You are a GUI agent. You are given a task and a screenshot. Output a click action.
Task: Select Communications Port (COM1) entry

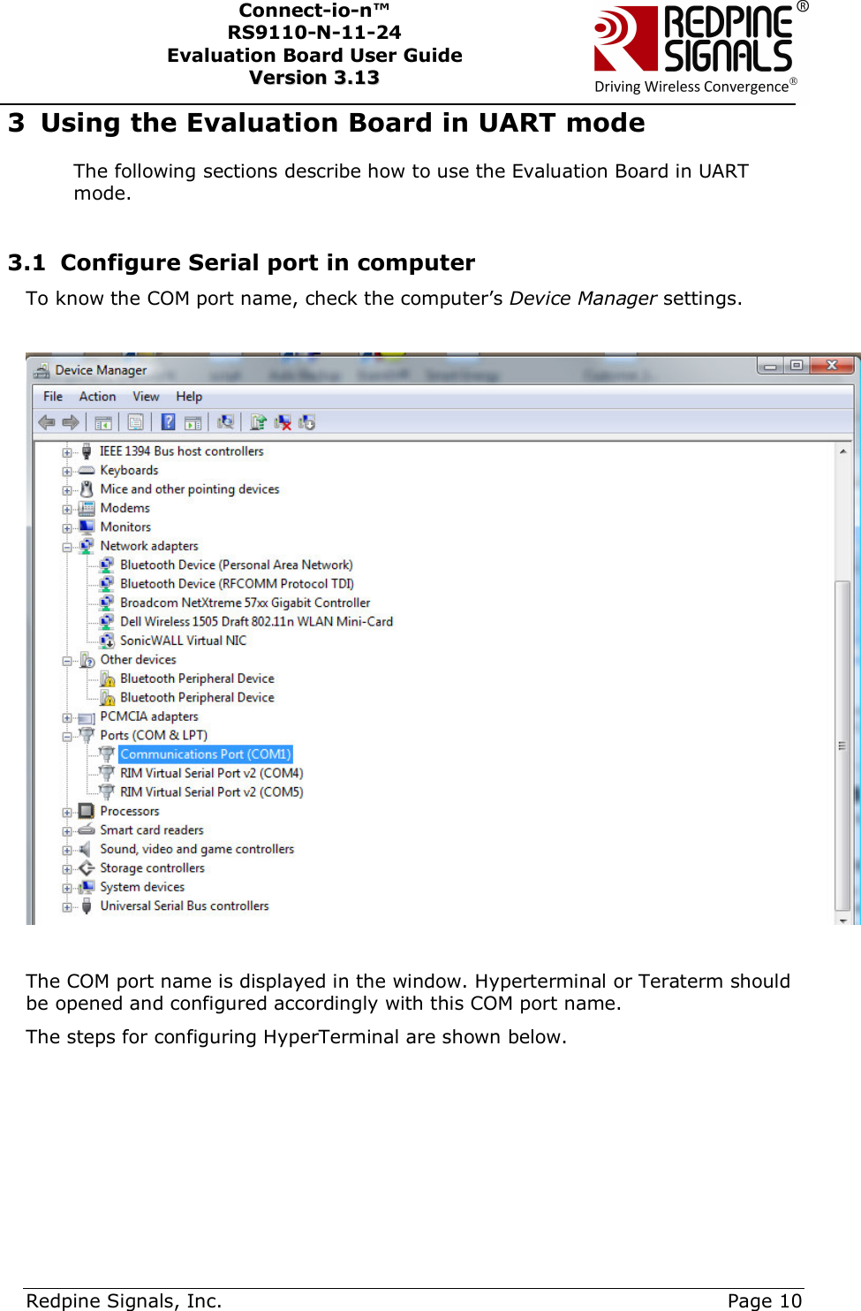click(x=205, y=754)
